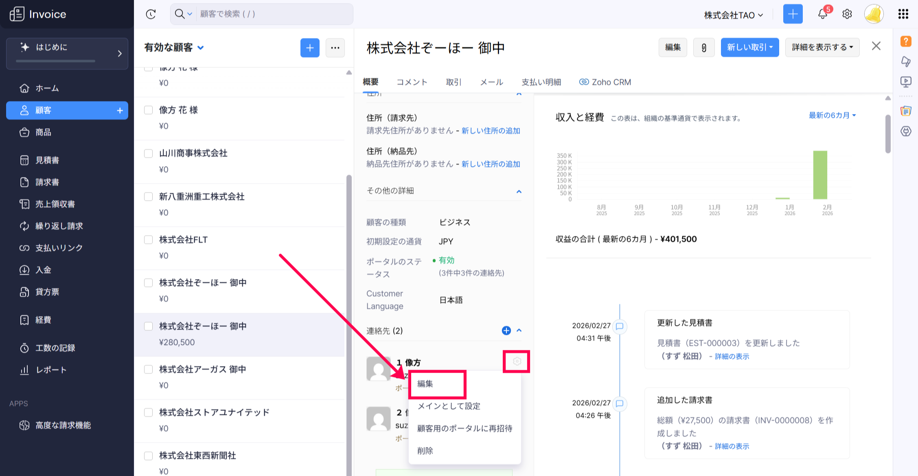
Task: Check the 山川商事株式会社 checkbox
Action: (149, 153)
